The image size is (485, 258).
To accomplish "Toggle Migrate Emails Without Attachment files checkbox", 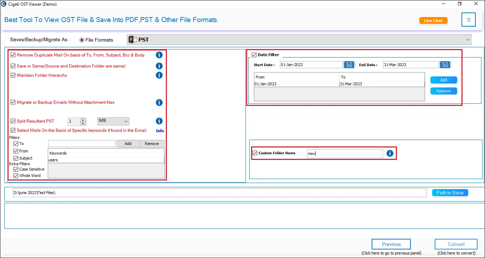I will pyautogui.click(x=13, y=102).
